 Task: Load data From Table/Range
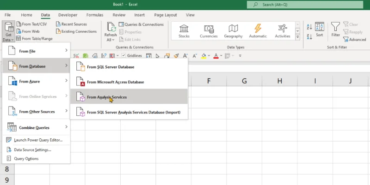tap(34, 39)
